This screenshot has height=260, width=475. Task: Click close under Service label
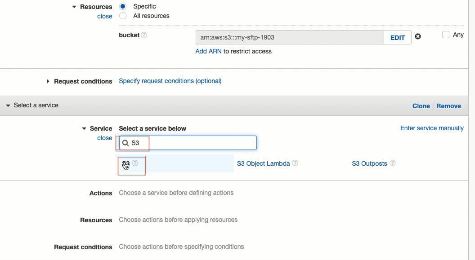coord(104,138)
